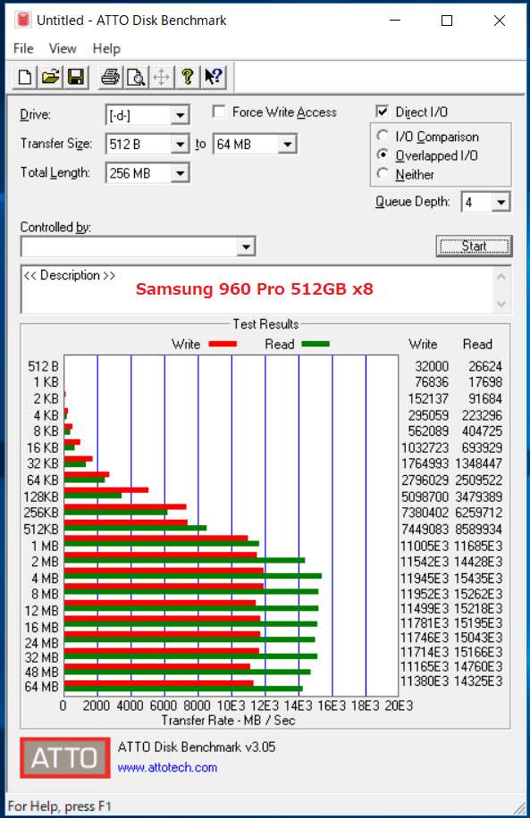Click the 64 MB write bar
Viewport: 530px width, 818px height.
click(x=159, y=683)
